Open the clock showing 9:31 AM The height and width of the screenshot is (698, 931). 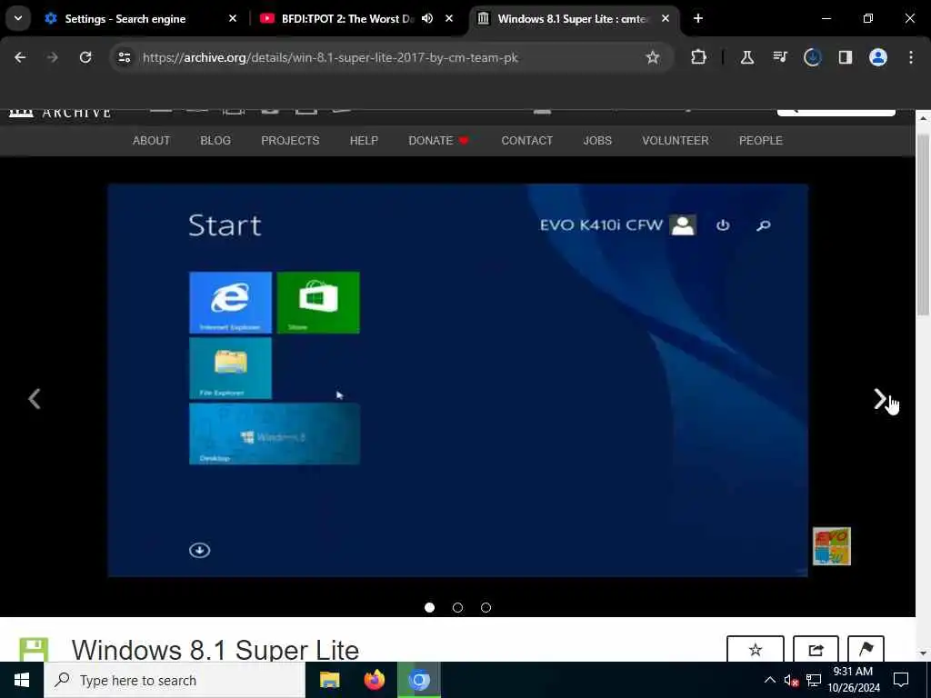[854, 680]
